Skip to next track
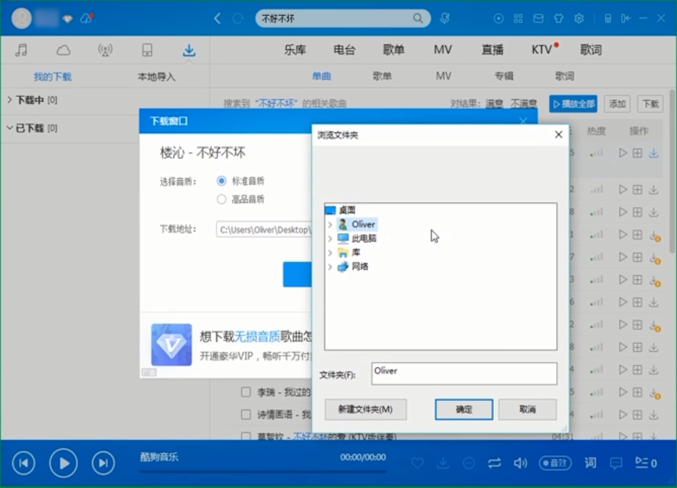 point(103,463)
